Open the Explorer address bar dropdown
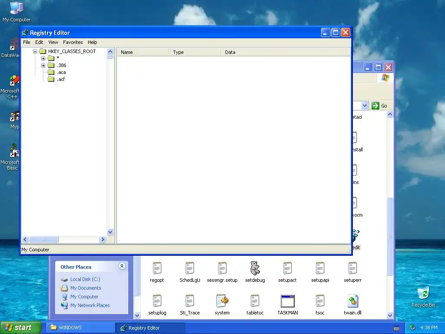The height and width of the screenshot is (334, 445). [x=365, y=106]
